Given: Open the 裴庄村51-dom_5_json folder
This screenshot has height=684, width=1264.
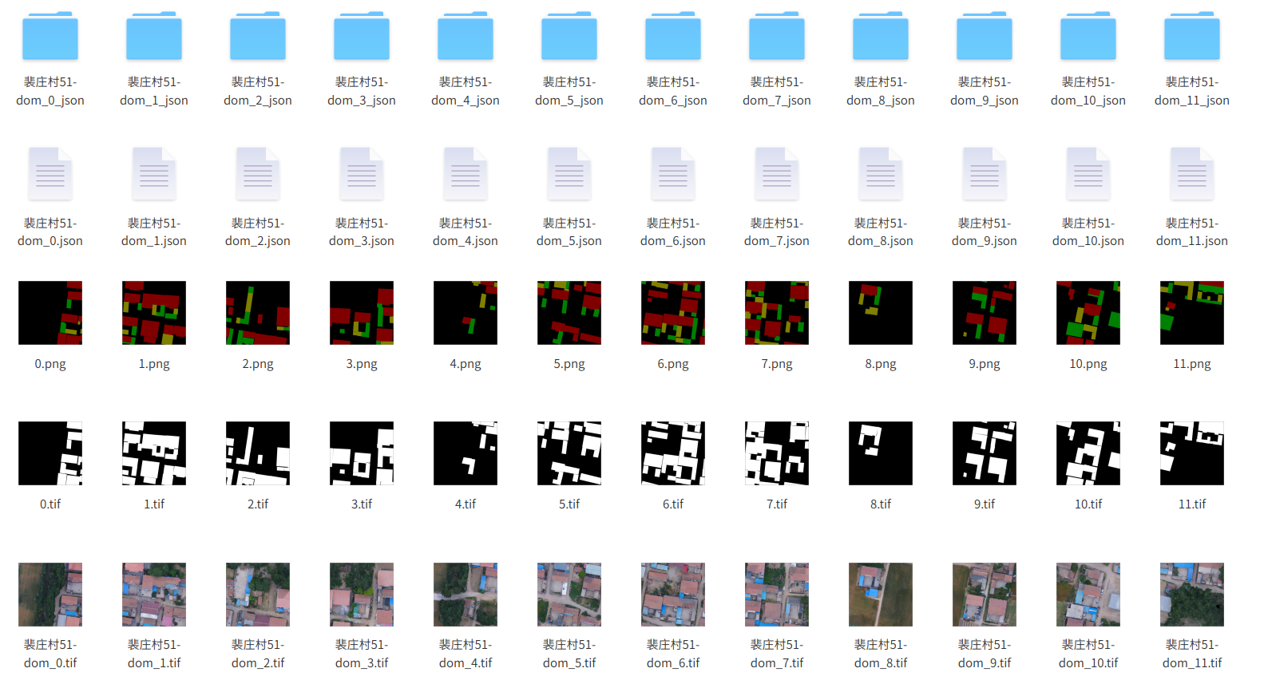Looking at the screenshot, I should 569,36.
